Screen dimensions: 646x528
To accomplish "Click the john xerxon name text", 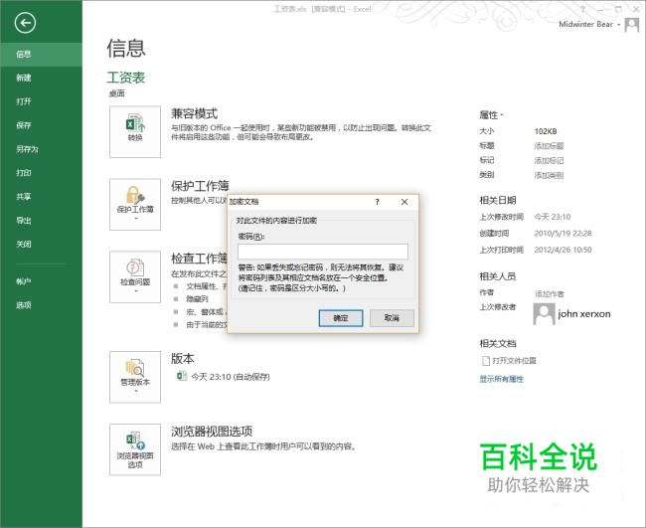I will point(584,314).
